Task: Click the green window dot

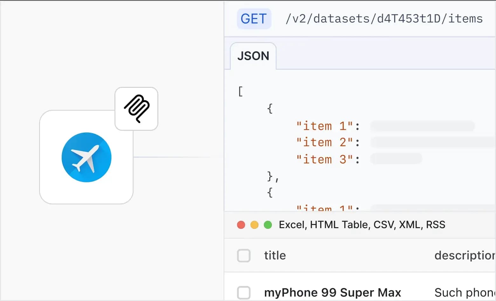Action: tap(268, 225)
